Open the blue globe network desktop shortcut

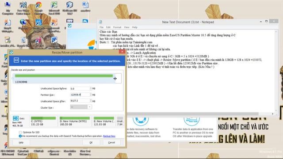click(23, 24)
